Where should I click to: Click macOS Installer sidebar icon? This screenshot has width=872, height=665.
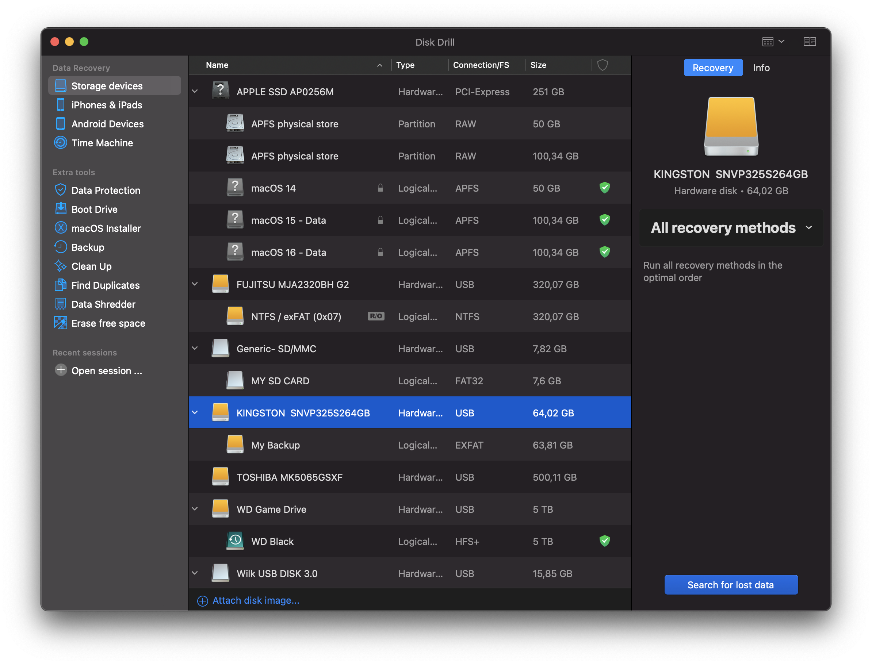(61, 228)
